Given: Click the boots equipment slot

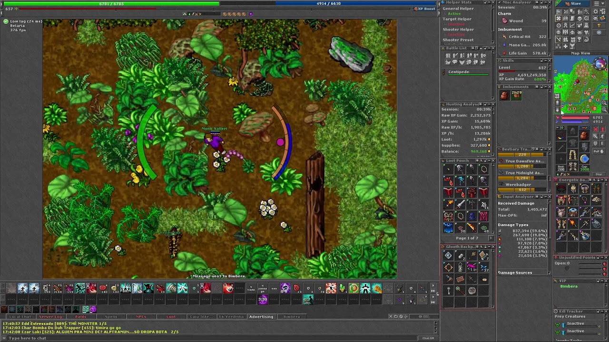Looking at the screenshot, I should point(573,166).
